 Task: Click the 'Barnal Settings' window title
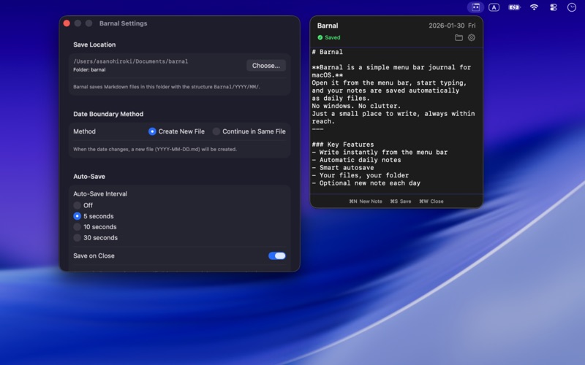(123, 23)
